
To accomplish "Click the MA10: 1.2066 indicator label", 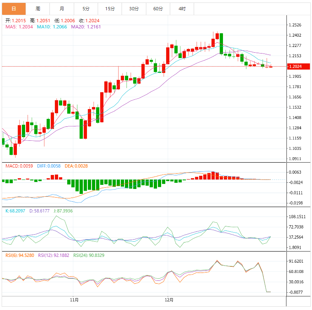I will (52, 27).
